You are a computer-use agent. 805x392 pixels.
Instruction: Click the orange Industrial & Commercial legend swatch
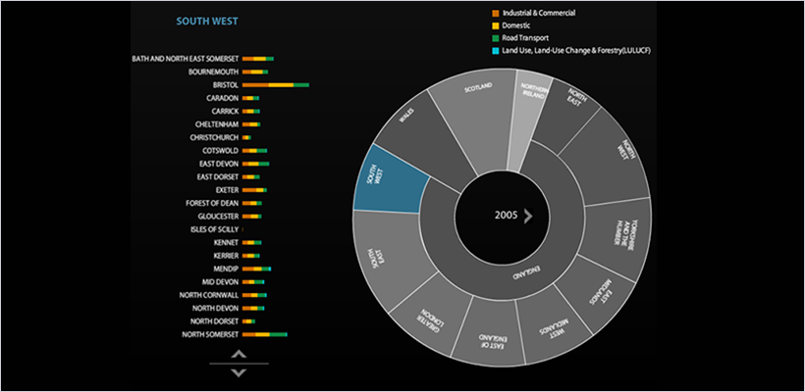tap(494, 13)
